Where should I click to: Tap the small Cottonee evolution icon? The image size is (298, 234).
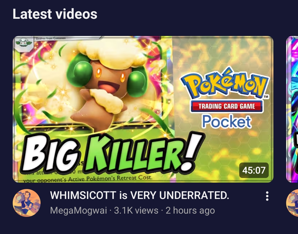click(x=23, y=44)
